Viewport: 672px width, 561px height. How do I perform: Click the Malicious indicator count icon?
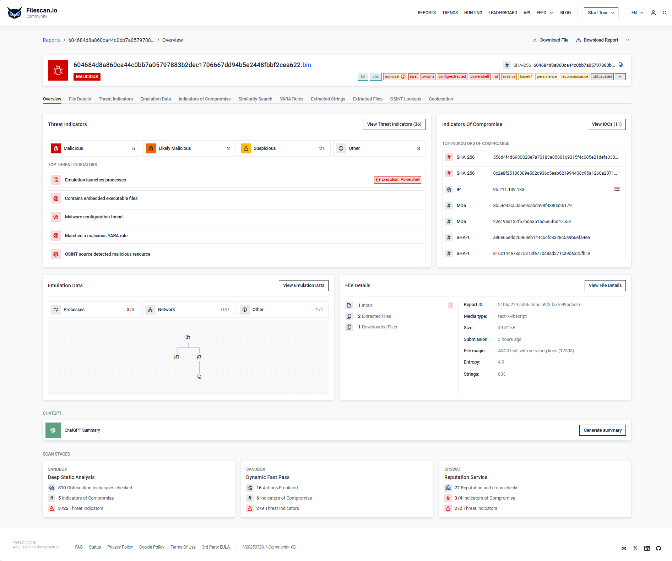click(56, 148)
